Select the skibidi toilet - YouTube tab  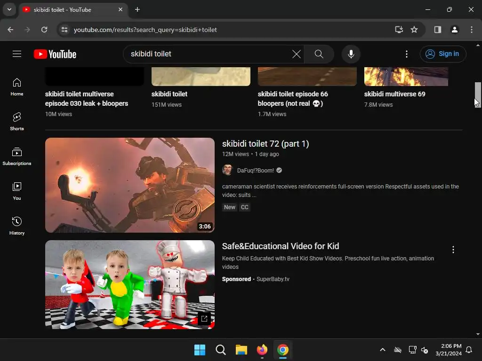pos(73,9)
